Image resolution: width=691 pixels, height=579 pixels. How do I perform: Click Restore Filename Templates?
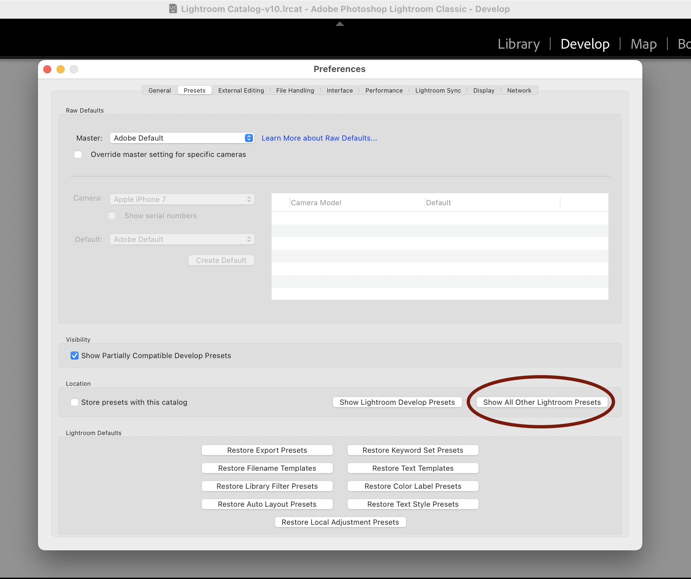(x=267, y=468)
